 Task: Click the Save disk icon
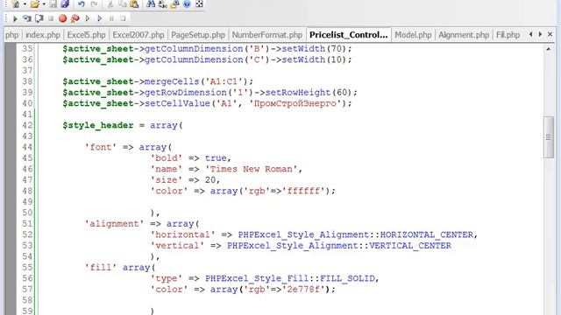coord(53,4)
